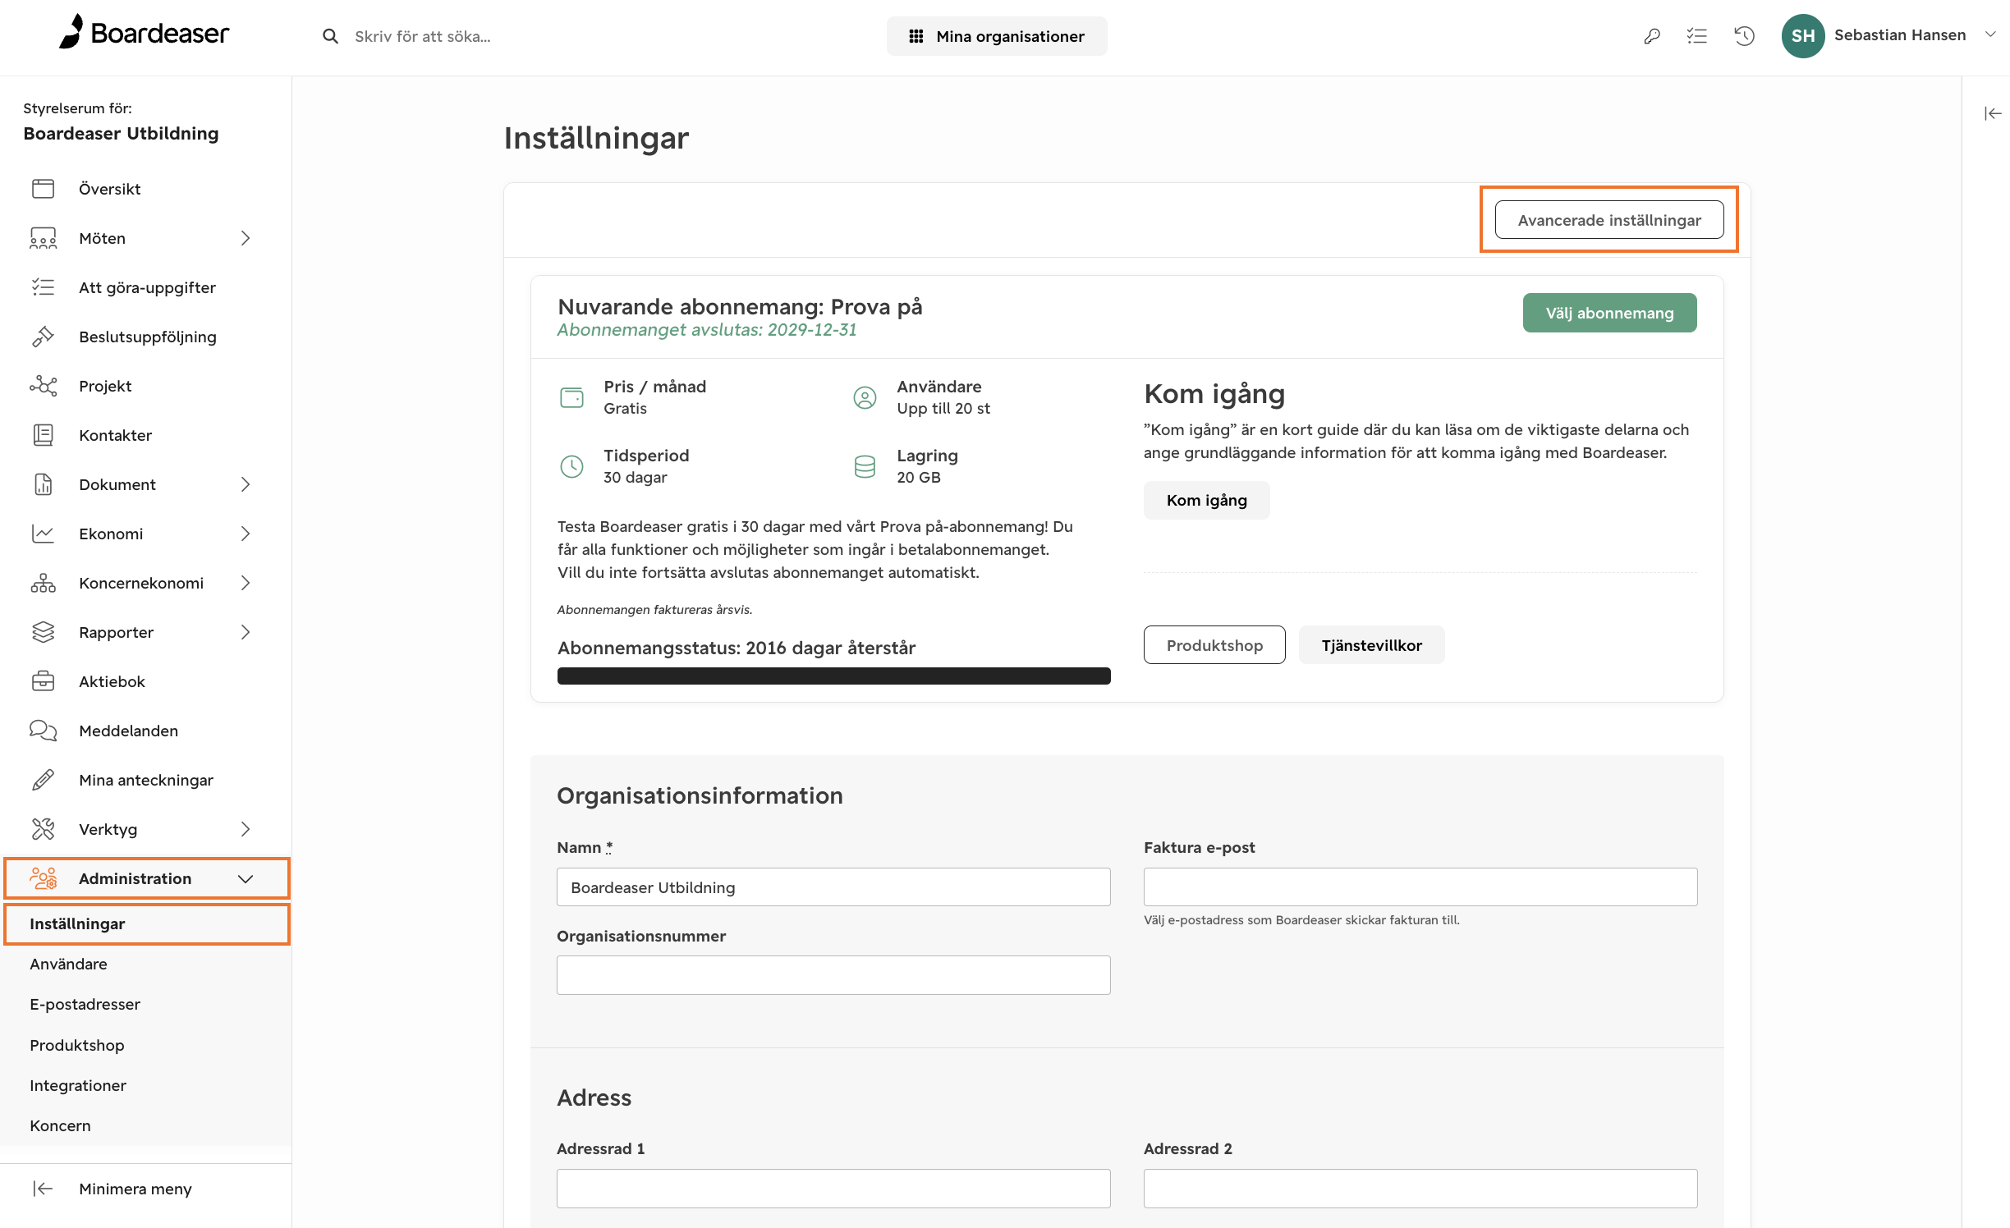Open Integrationer in Administration submenu
This screenshot has height=1228, width=2010.
[78, 1085]
